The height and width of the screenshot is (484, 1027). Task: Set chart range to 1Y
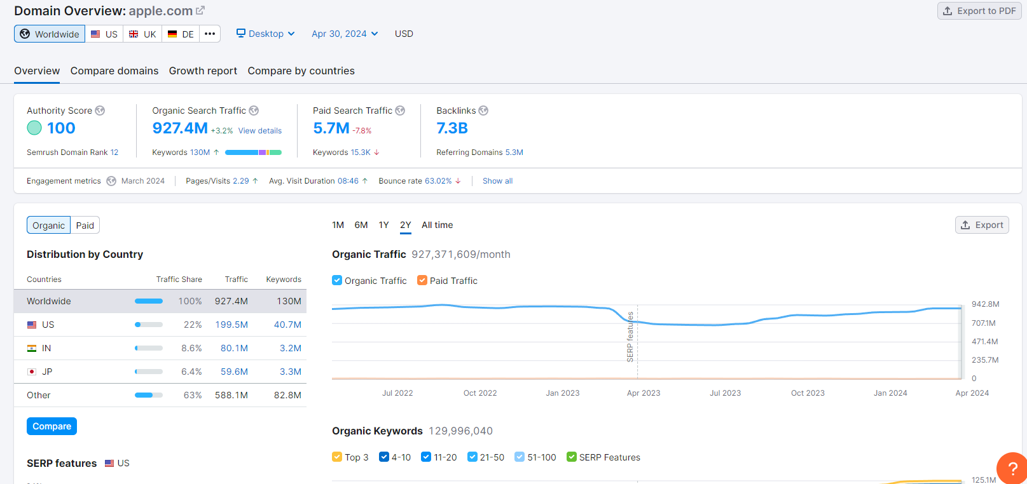384,225
